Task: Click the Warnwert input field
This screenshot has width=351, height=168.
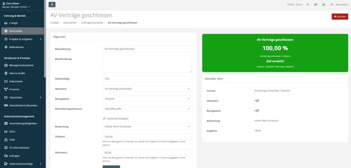Action: point(147,153)
